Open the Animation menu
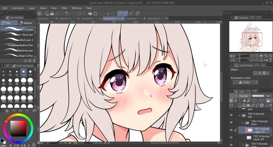This screenshot has width=273, height=147. [18, 8]
